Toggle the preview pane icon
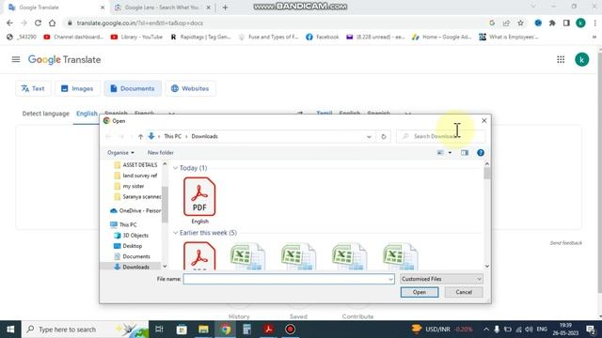The image size is (602, 338). click(465, 152)
